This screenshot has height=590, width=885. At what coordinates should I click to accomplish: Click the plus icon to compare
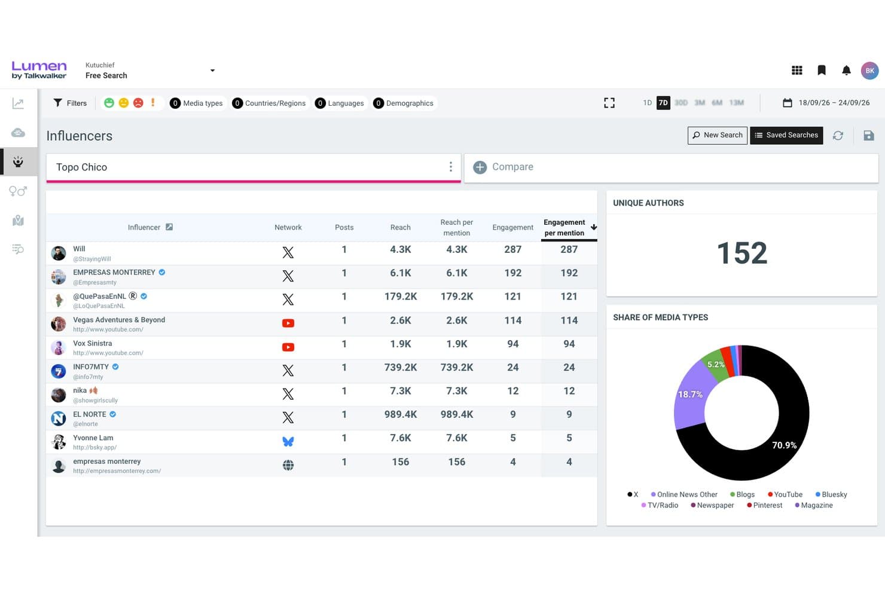(x=480, y=167)
